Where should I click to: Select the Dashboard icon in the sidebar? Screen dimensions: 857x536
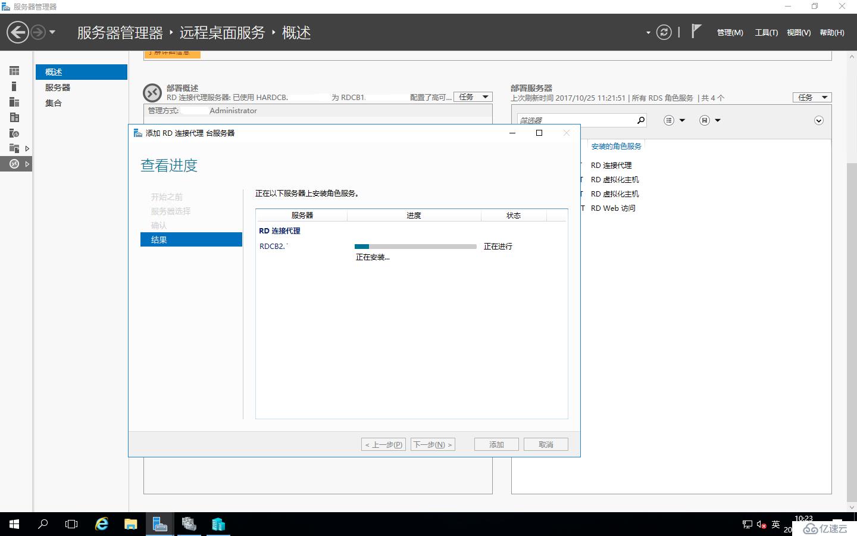coord(14,71)
